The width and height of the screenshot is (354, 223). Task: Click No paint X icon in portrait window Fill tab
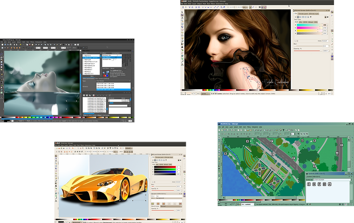coord(295,17)
